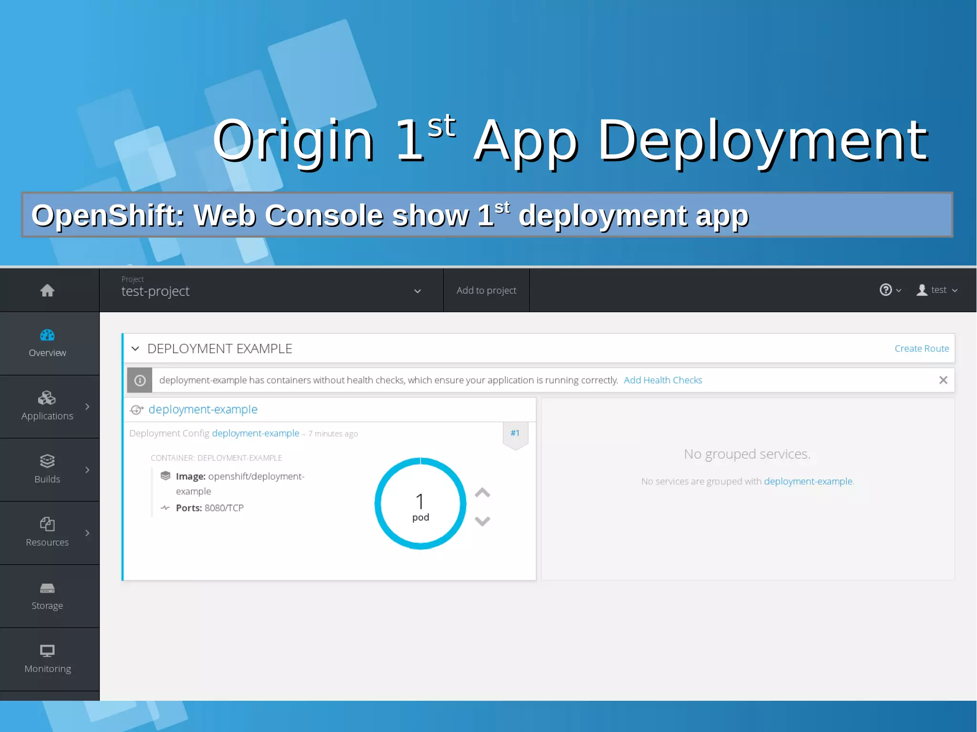Open Deployment Config deployment-example link
977x732 pixels.
click(x=255, y=433)
